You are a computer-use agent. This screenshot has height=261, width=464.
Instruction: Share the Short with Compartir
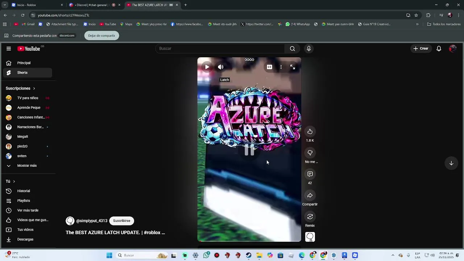[310, 196]
